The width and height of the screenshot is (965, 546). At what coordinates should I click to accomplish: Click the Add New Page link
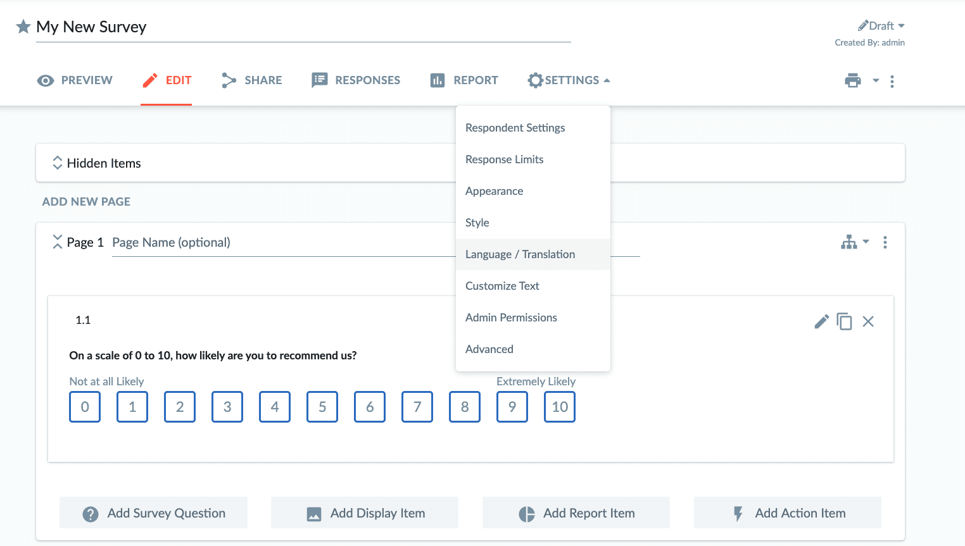tap(85, 201)
